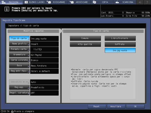Switch to ELENCO LAVORI tab
151x113 pixels.
(x=34, y=2)
